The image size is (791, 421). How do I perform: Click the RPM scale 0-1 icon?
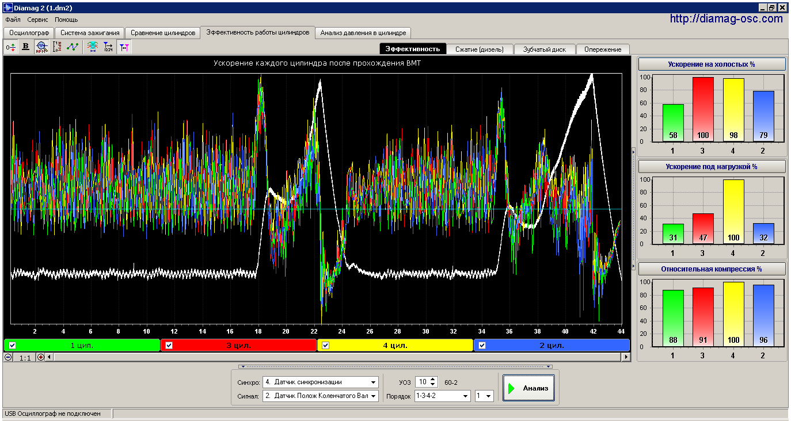[x=56, y=47]
